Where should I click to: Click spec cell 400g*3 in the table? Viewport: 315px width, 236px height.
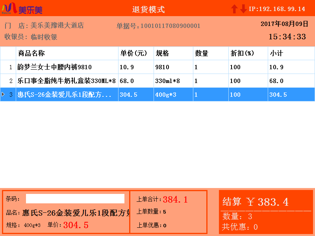pos(173,94)
